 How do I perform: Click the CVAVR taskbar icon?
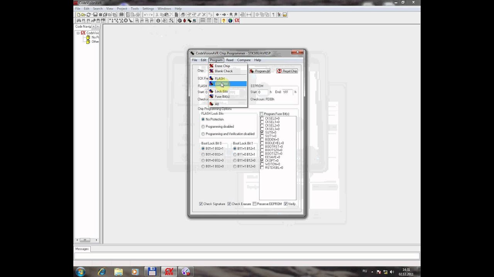[169, 272]
